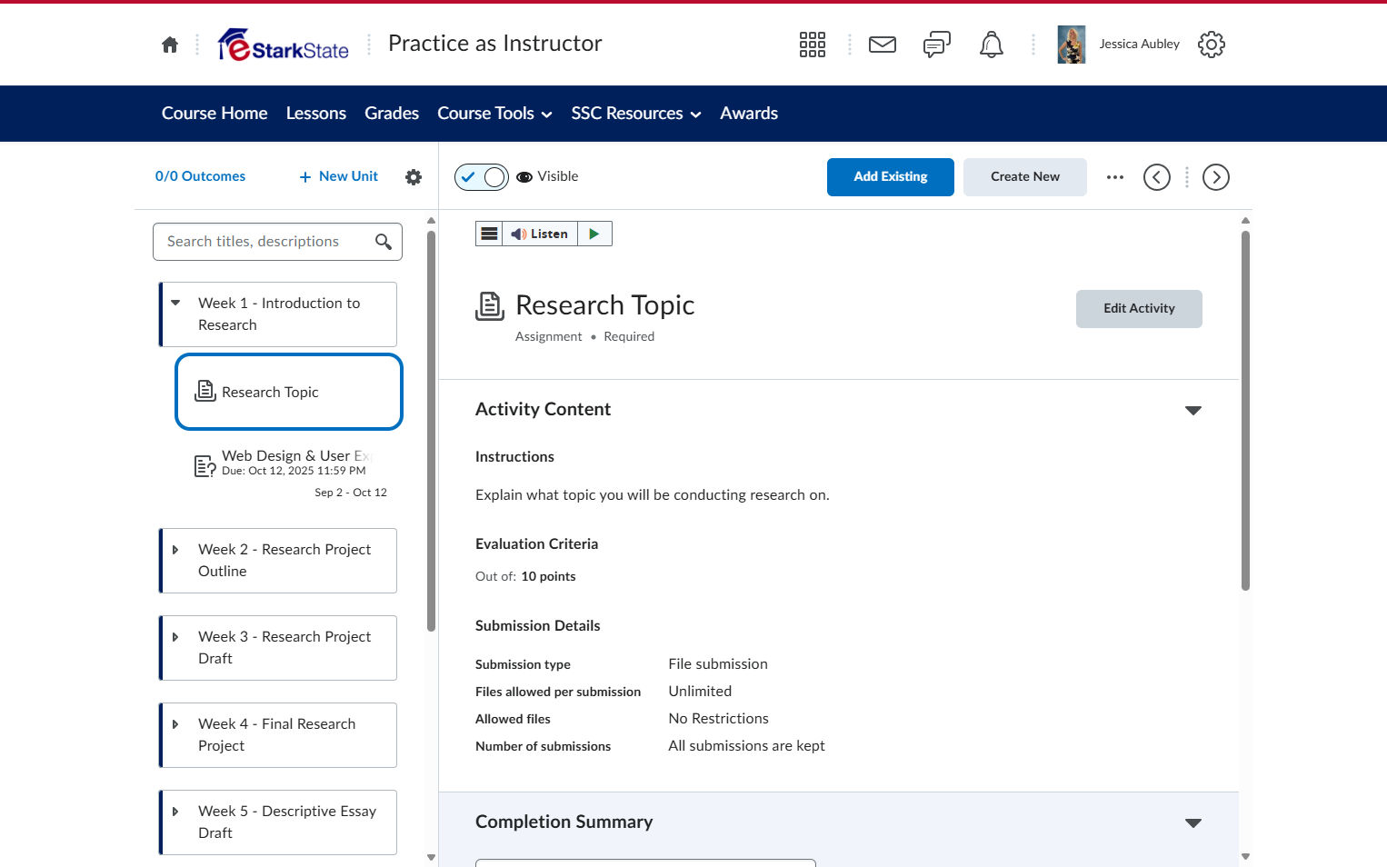Play the Listen audio green arrow
The height and width of the screenshot is (867, 1387).
(594, 234)
